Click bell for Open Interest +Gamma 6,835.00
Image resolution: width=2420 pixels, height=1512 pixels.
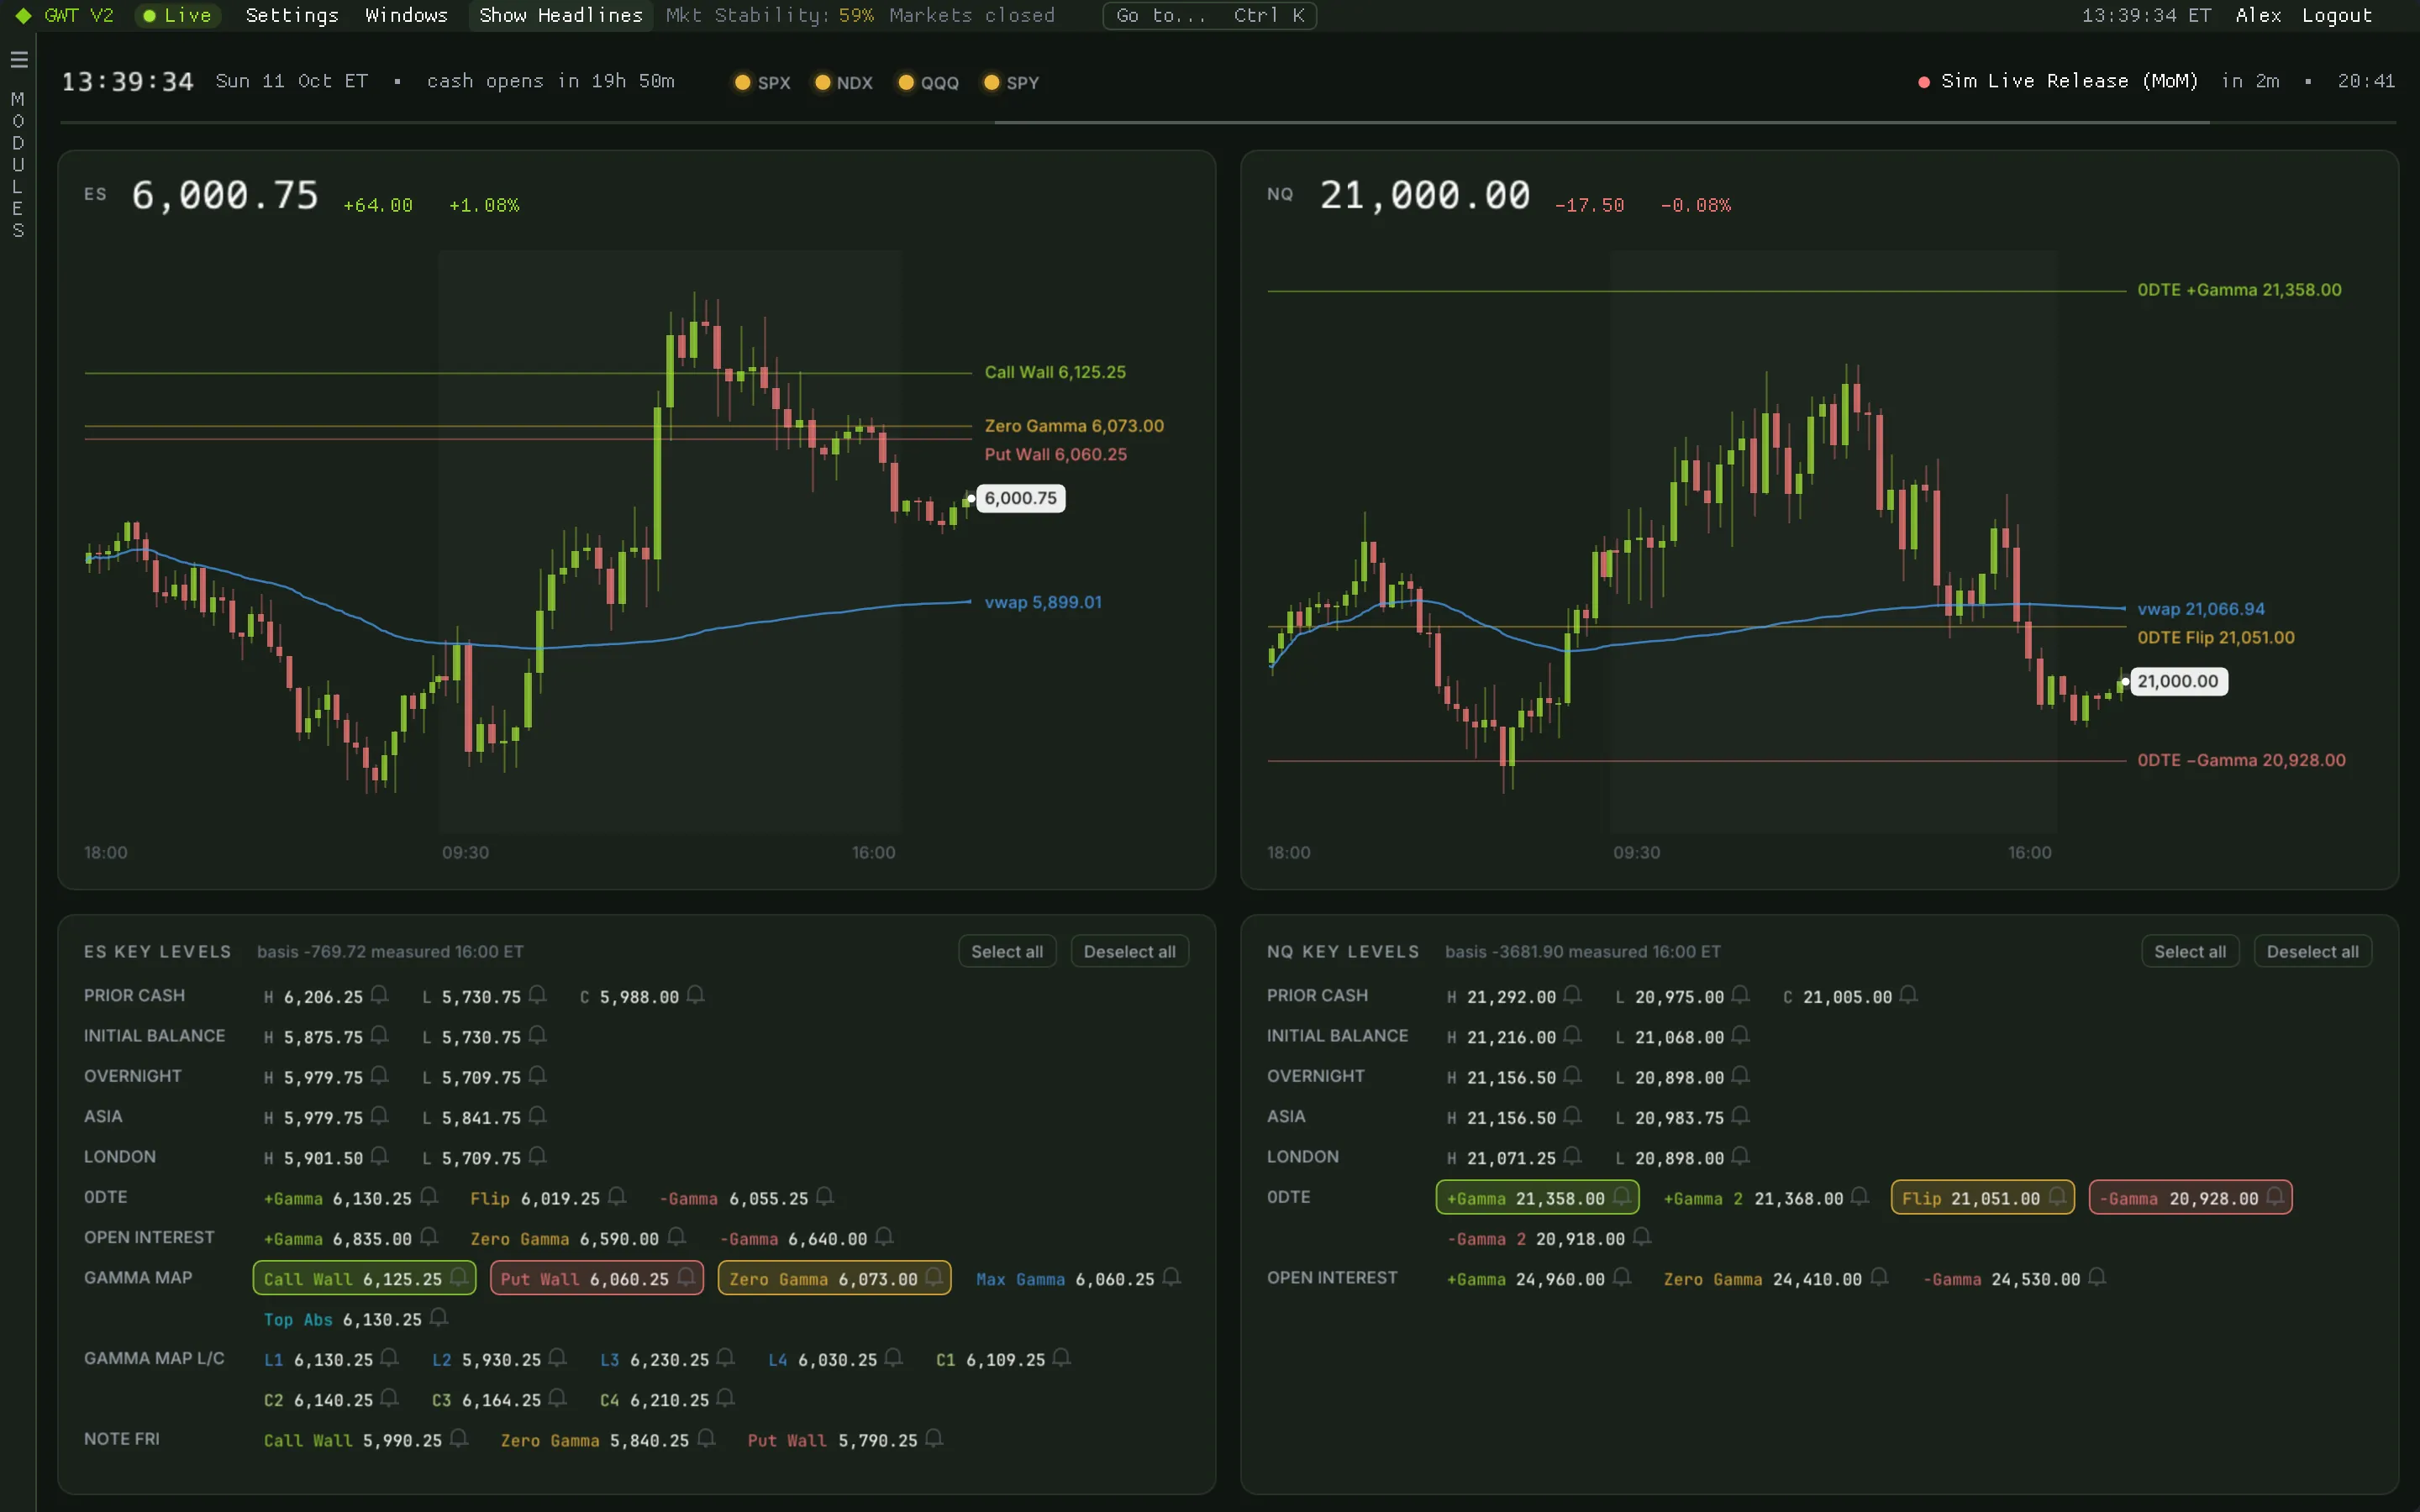(x=429, y=1238)
